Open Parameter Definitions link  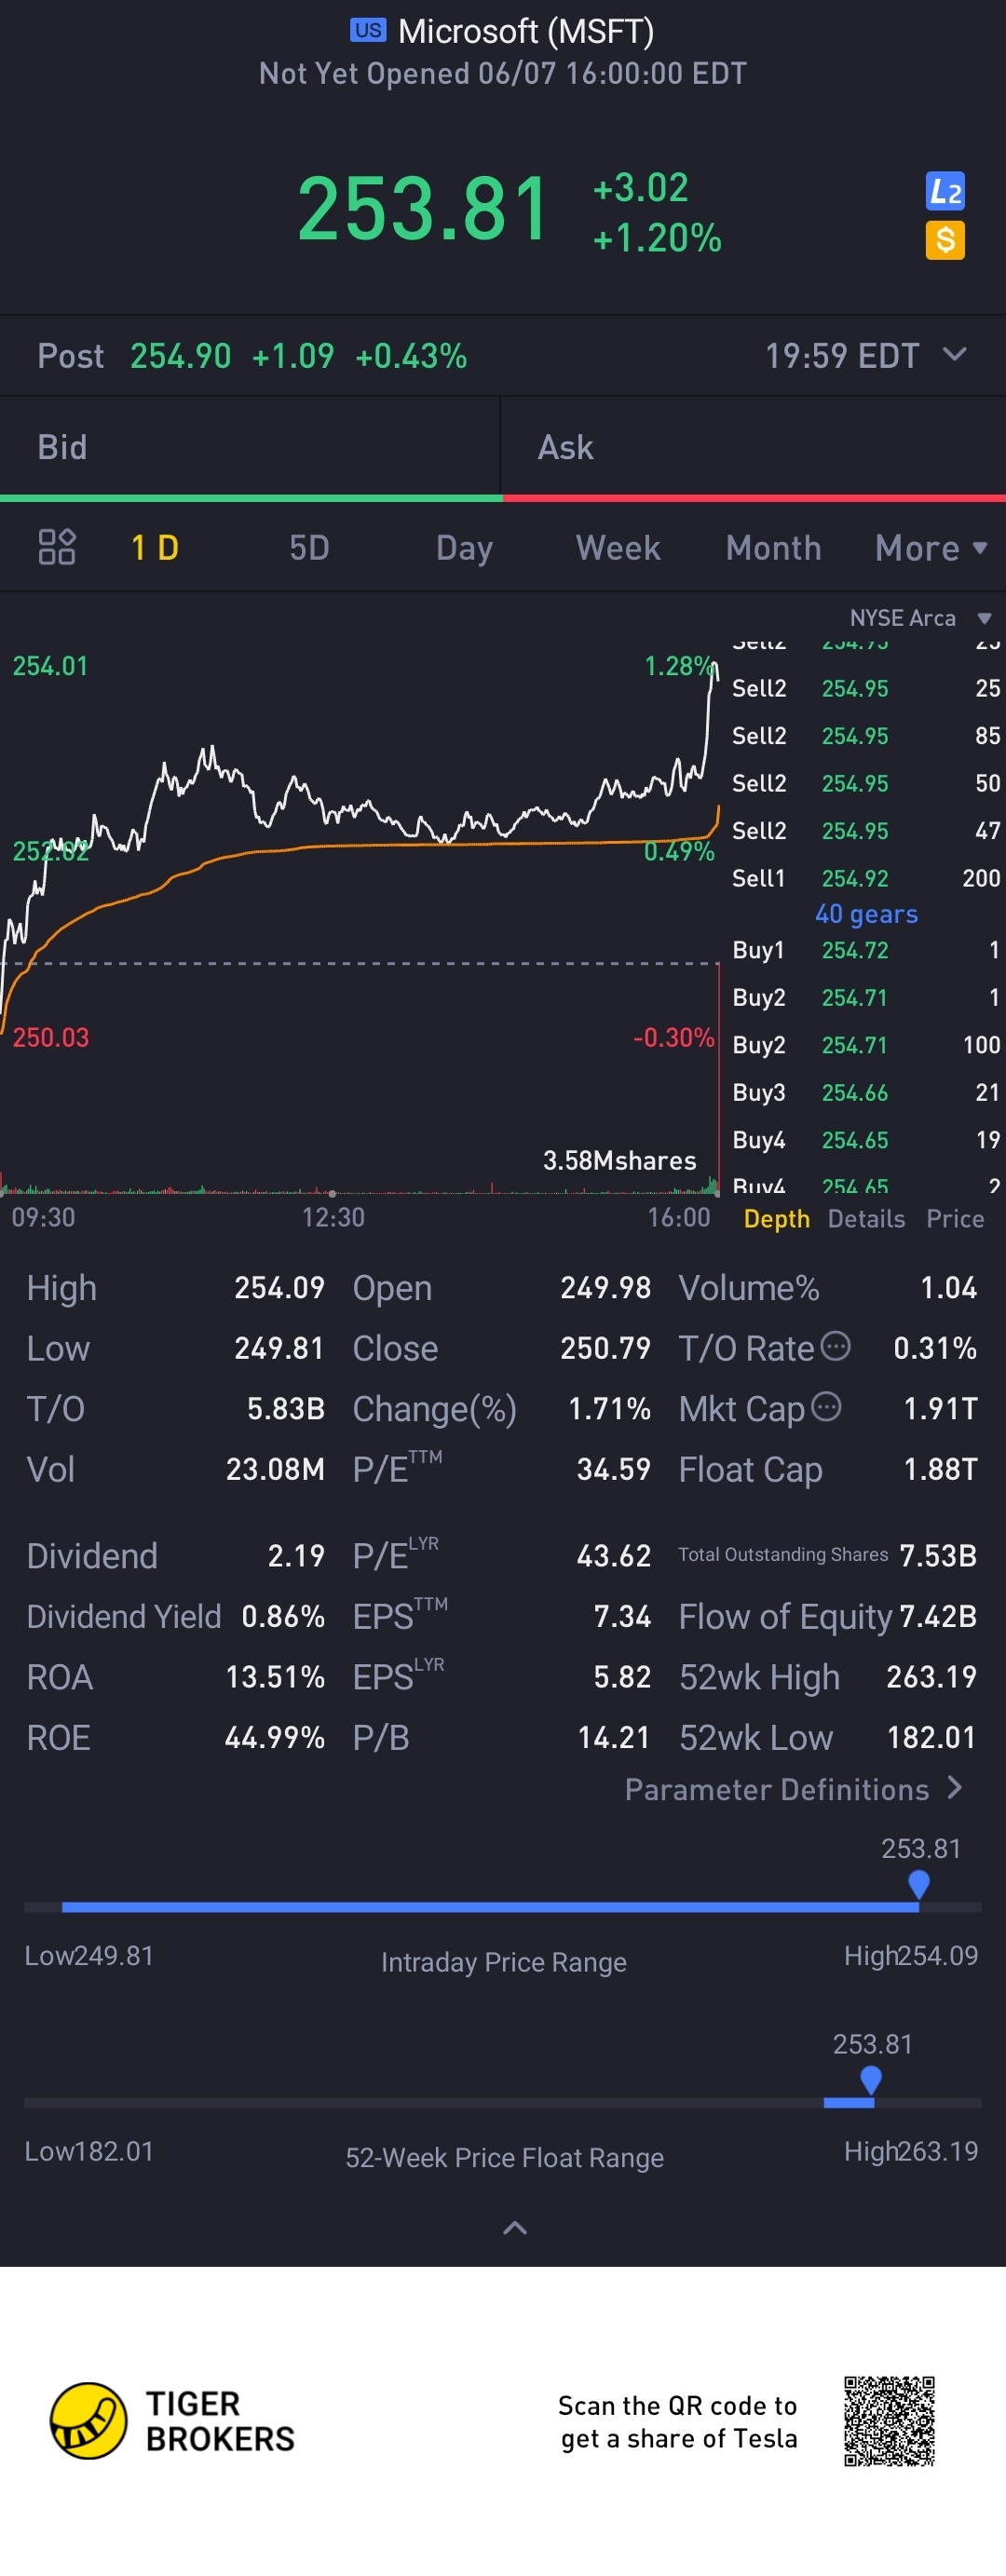pyautogui.click(x=793, y=1789)
